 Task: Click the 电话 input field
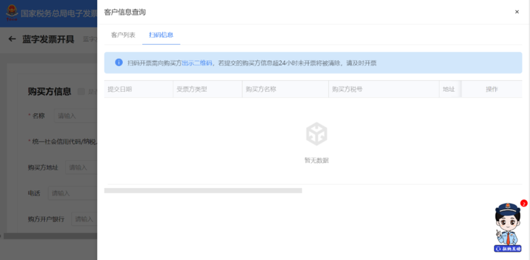pyautogui.click(x=73, y=193)
